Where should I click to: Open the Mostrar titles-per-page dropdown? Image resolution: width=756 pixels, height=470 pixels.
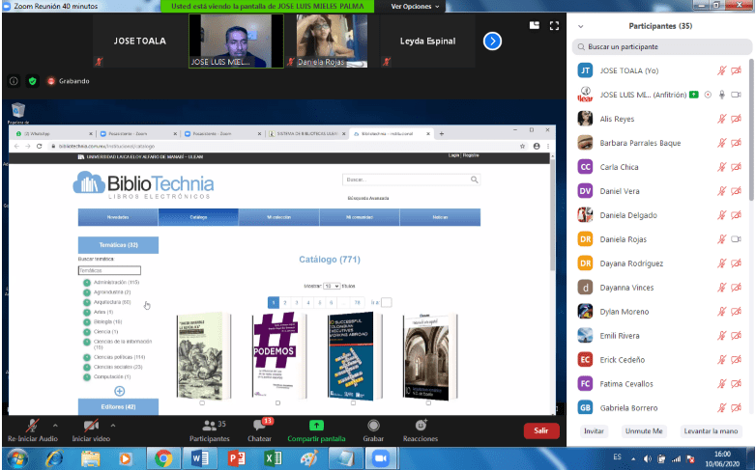332,286
